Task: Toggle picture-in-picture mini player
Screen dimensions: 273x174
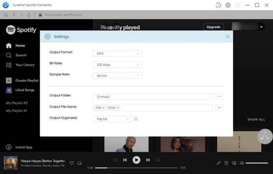Action: [80, 163]
